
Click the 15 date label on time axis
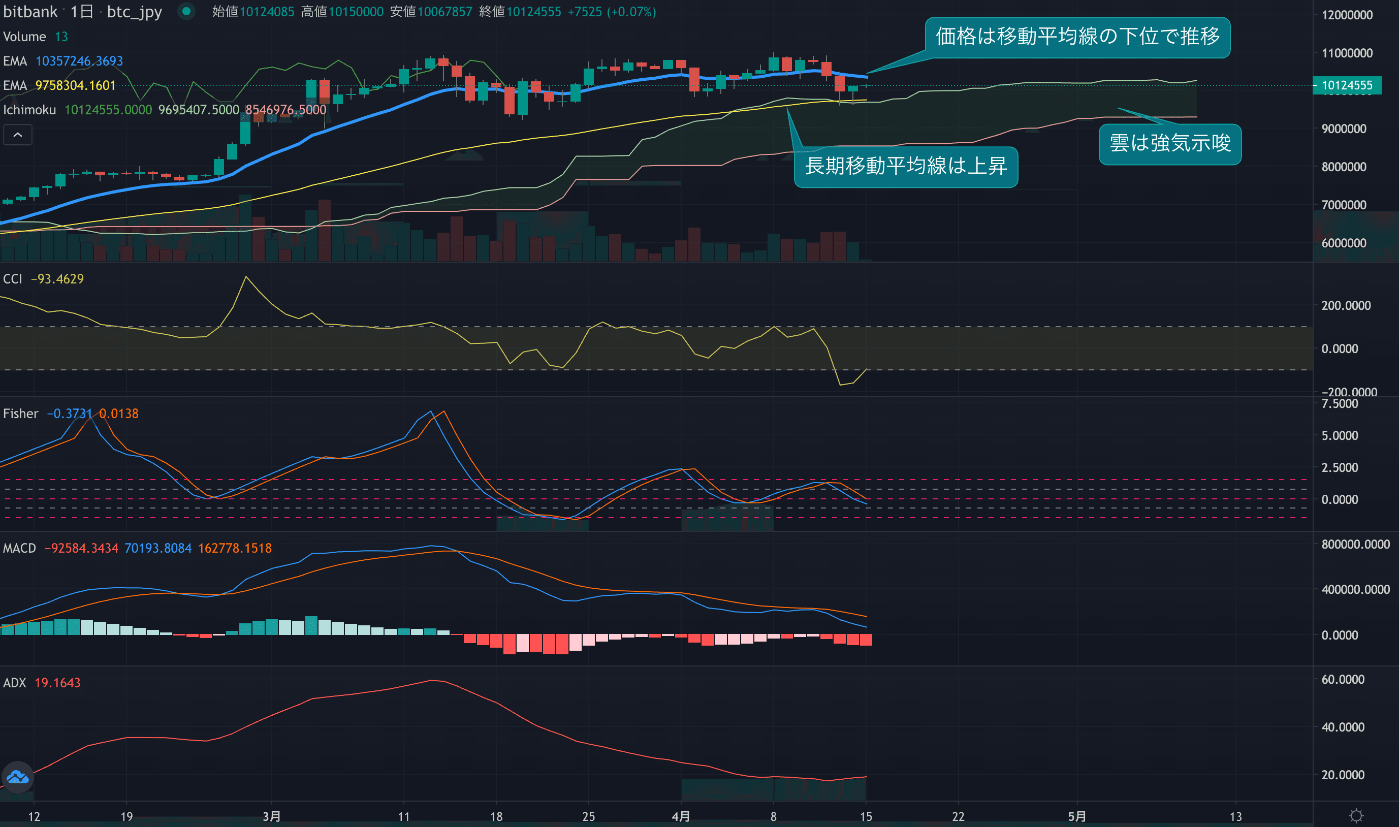point(865,816)
